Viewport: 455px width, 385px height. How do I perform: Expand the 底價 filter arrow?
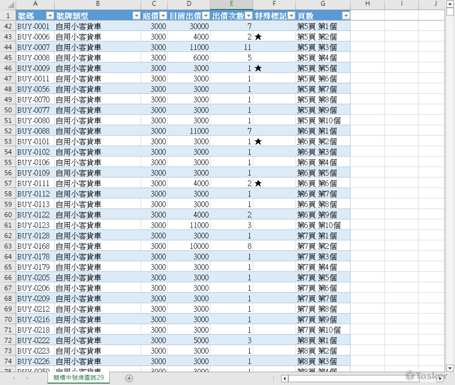pos(163,16)
